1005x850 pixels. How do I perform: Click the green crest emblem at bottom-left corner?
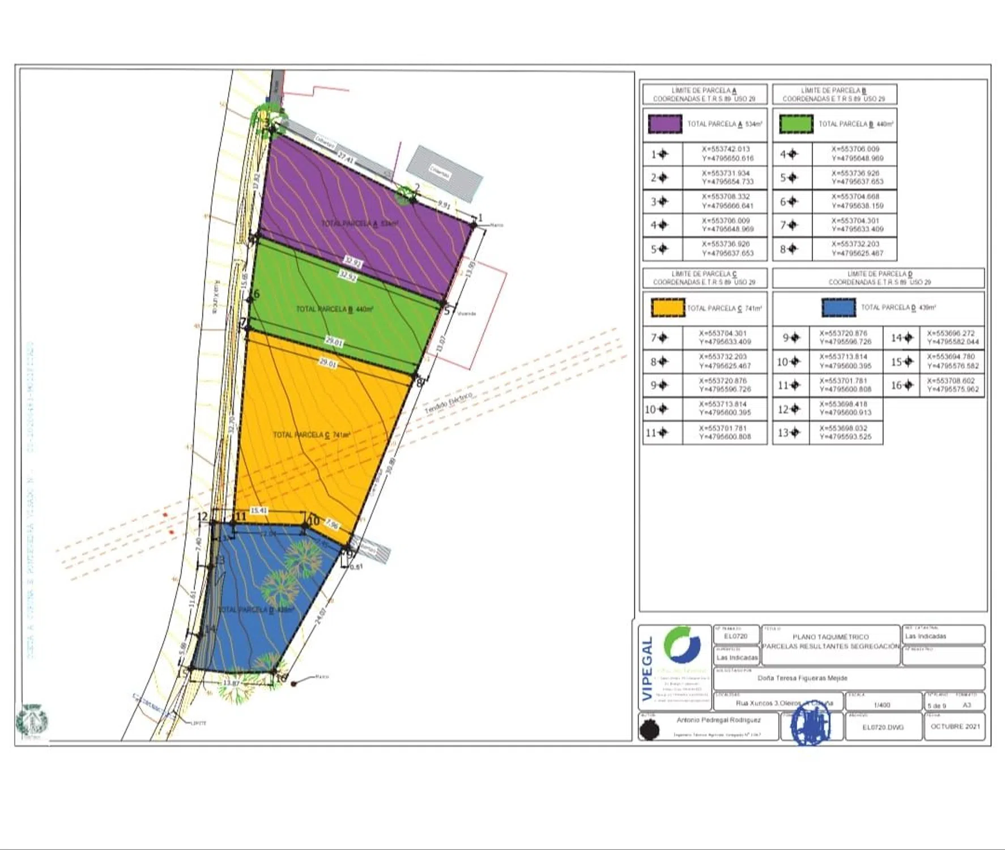pos(32,721)
